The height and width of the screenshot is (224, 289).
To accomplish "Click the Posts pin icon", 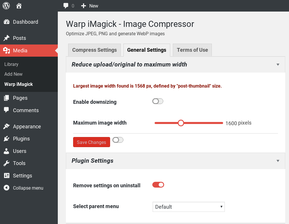I will click(x=6, y=38).
